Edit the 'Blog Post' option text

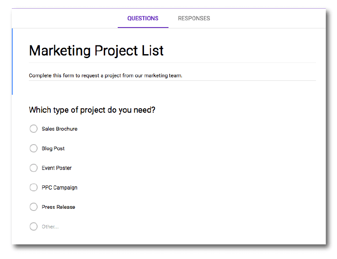(53, 148)
